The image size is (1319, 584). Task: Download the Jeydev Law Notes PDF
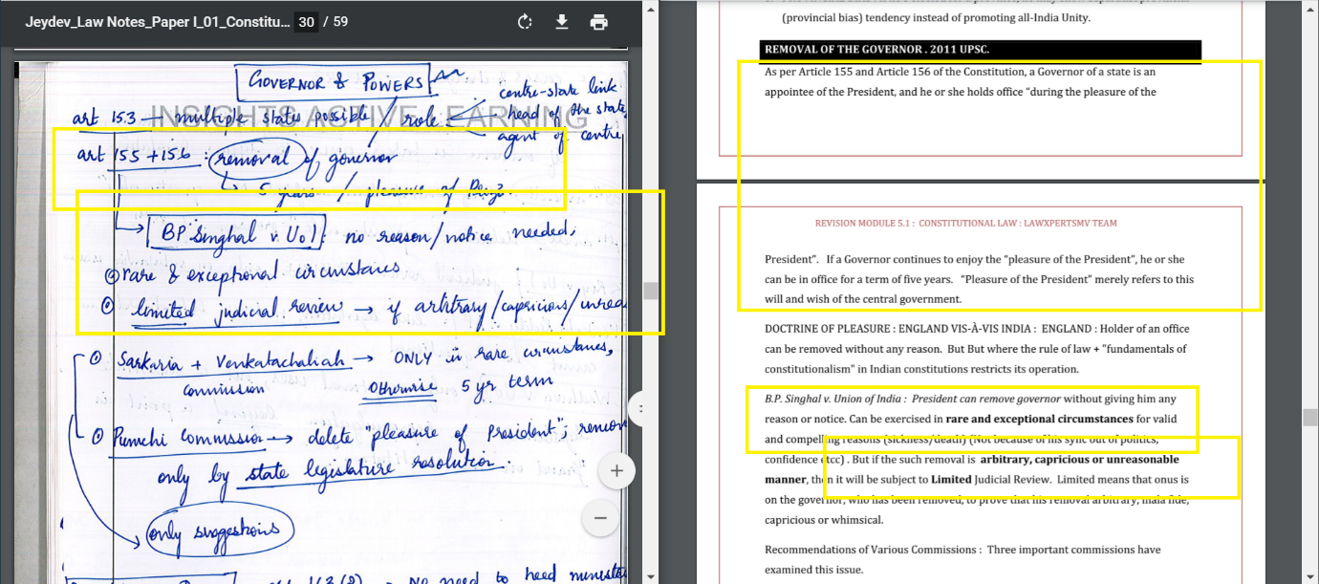click(562, 22)
